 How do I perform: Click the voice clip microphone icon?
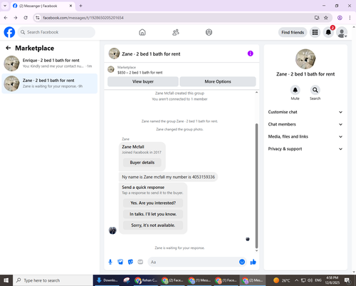pyautogui.click(x=110, y=262)
